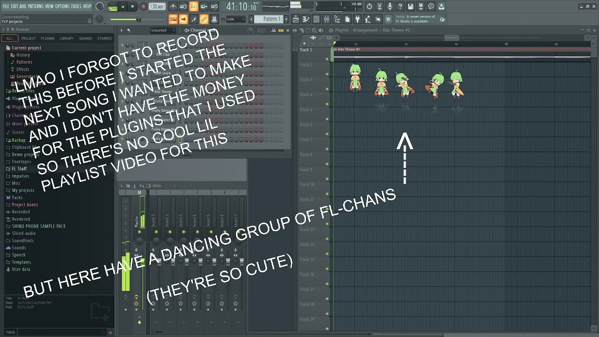Mute Track 19 in the playlist
Screen dimensions: 599x337
(327, 328)
